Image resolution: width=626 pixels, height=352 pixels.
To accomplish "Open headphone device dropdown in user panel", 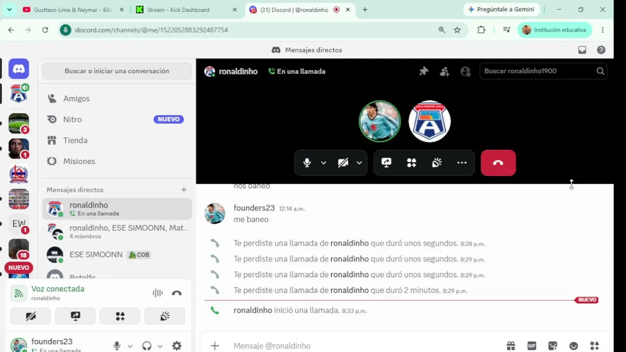I will point(160,346).
